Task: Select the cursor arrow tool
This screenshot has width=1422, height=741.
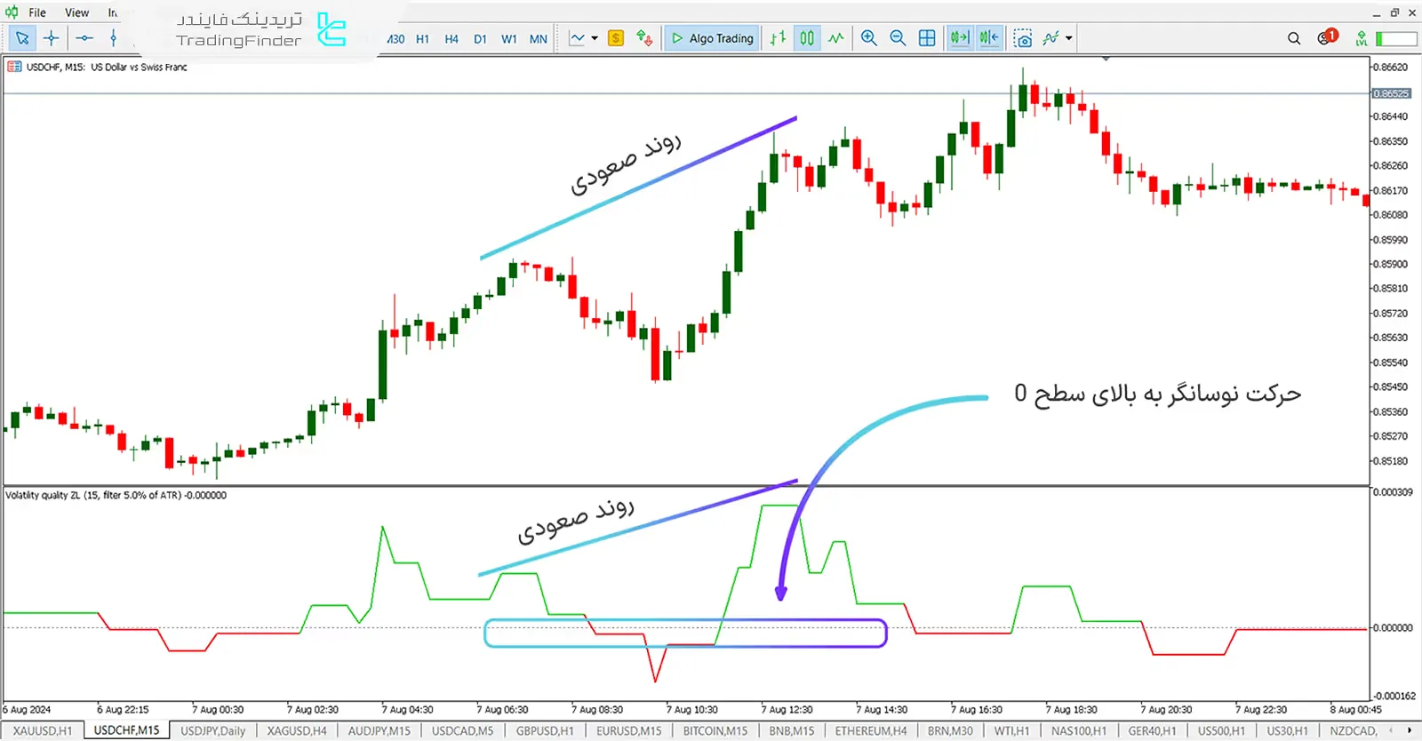Action: point(22,38)
